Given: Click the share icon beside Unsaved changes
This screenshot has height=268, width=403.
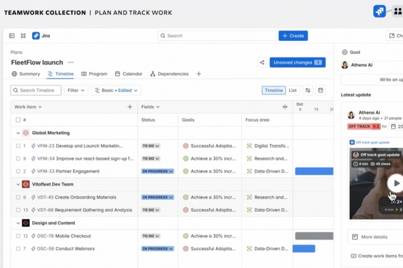Looking at the screenshot, I should (262, 63).
